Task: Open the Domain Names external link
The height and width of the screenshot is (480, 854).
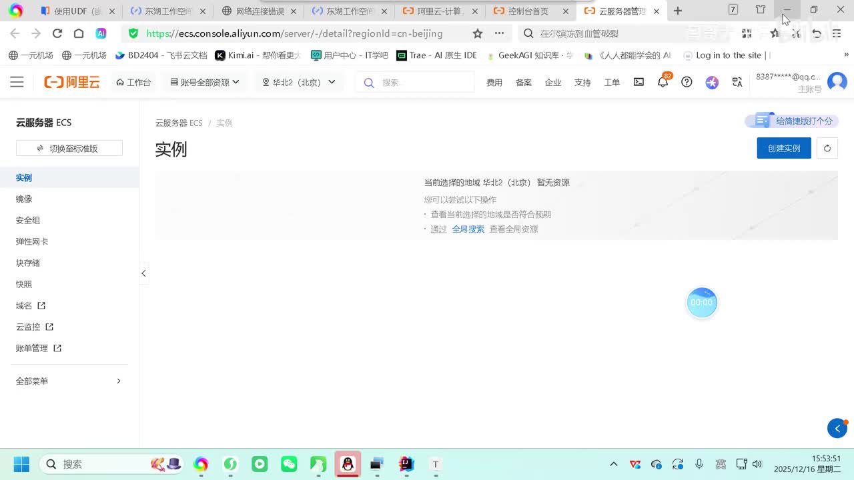Action: pyautogui.click(x=31, y=305)
